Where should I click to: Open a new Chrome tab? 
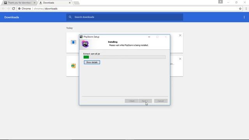click(76, 3)
